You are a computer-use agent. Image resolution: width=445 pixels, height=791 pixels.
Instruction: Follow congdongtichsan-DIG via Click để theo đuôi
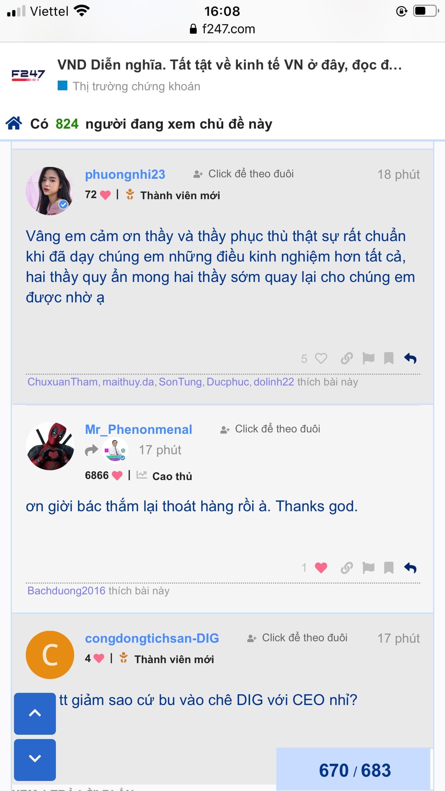tap(297, 638)
